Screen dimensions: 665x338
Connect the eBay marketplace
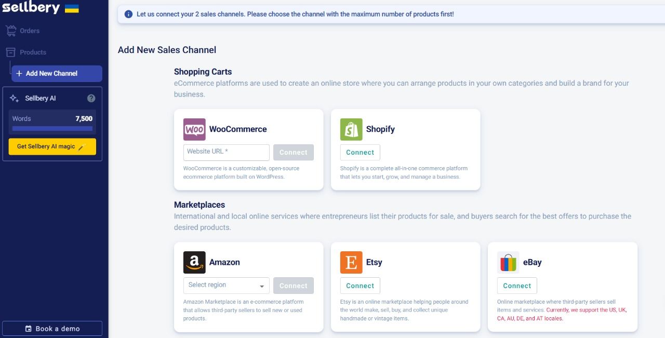(517, 286)
